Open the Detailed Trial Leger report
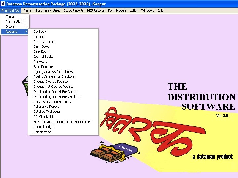The width and height of the screenshot is (238, 178). (63, 111)
